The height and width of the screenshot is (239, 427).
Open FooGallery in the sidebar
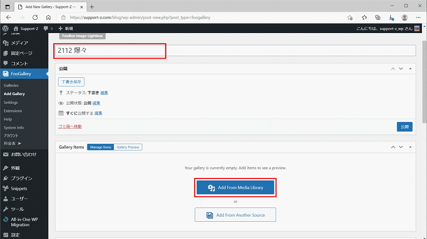21,74
